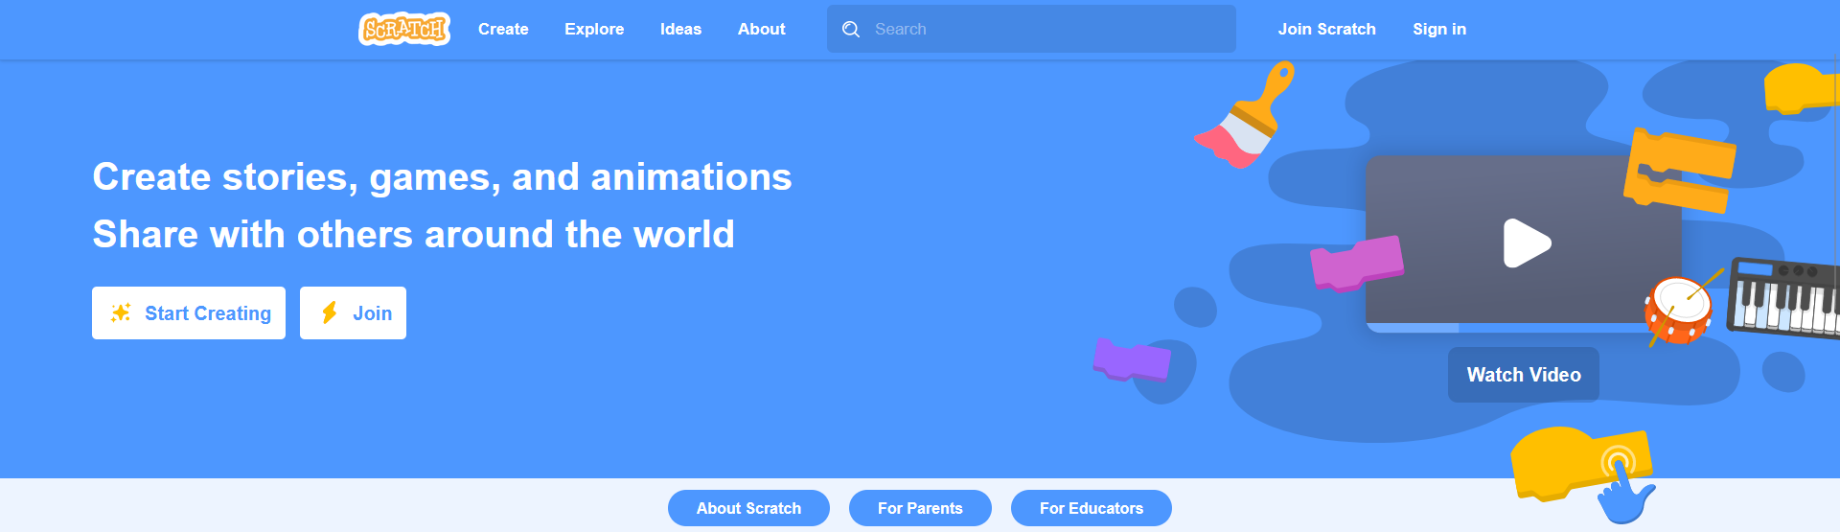Click the Scratch logo
This screenshot has height=532, width=1840.
pos(404,29)
